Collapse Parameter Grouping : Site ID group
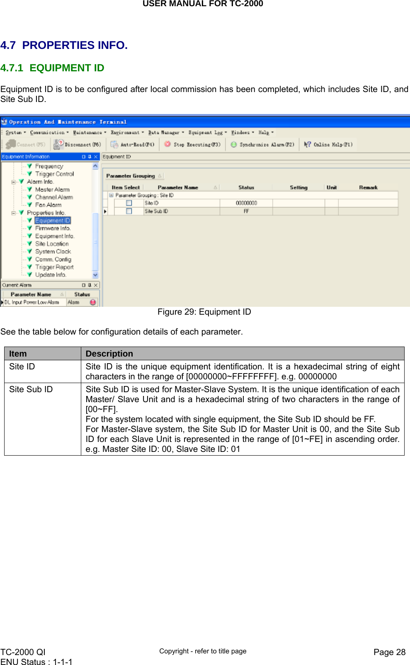Image resolution: width=410 pixels, height=665 pixels. coord(111,195)
